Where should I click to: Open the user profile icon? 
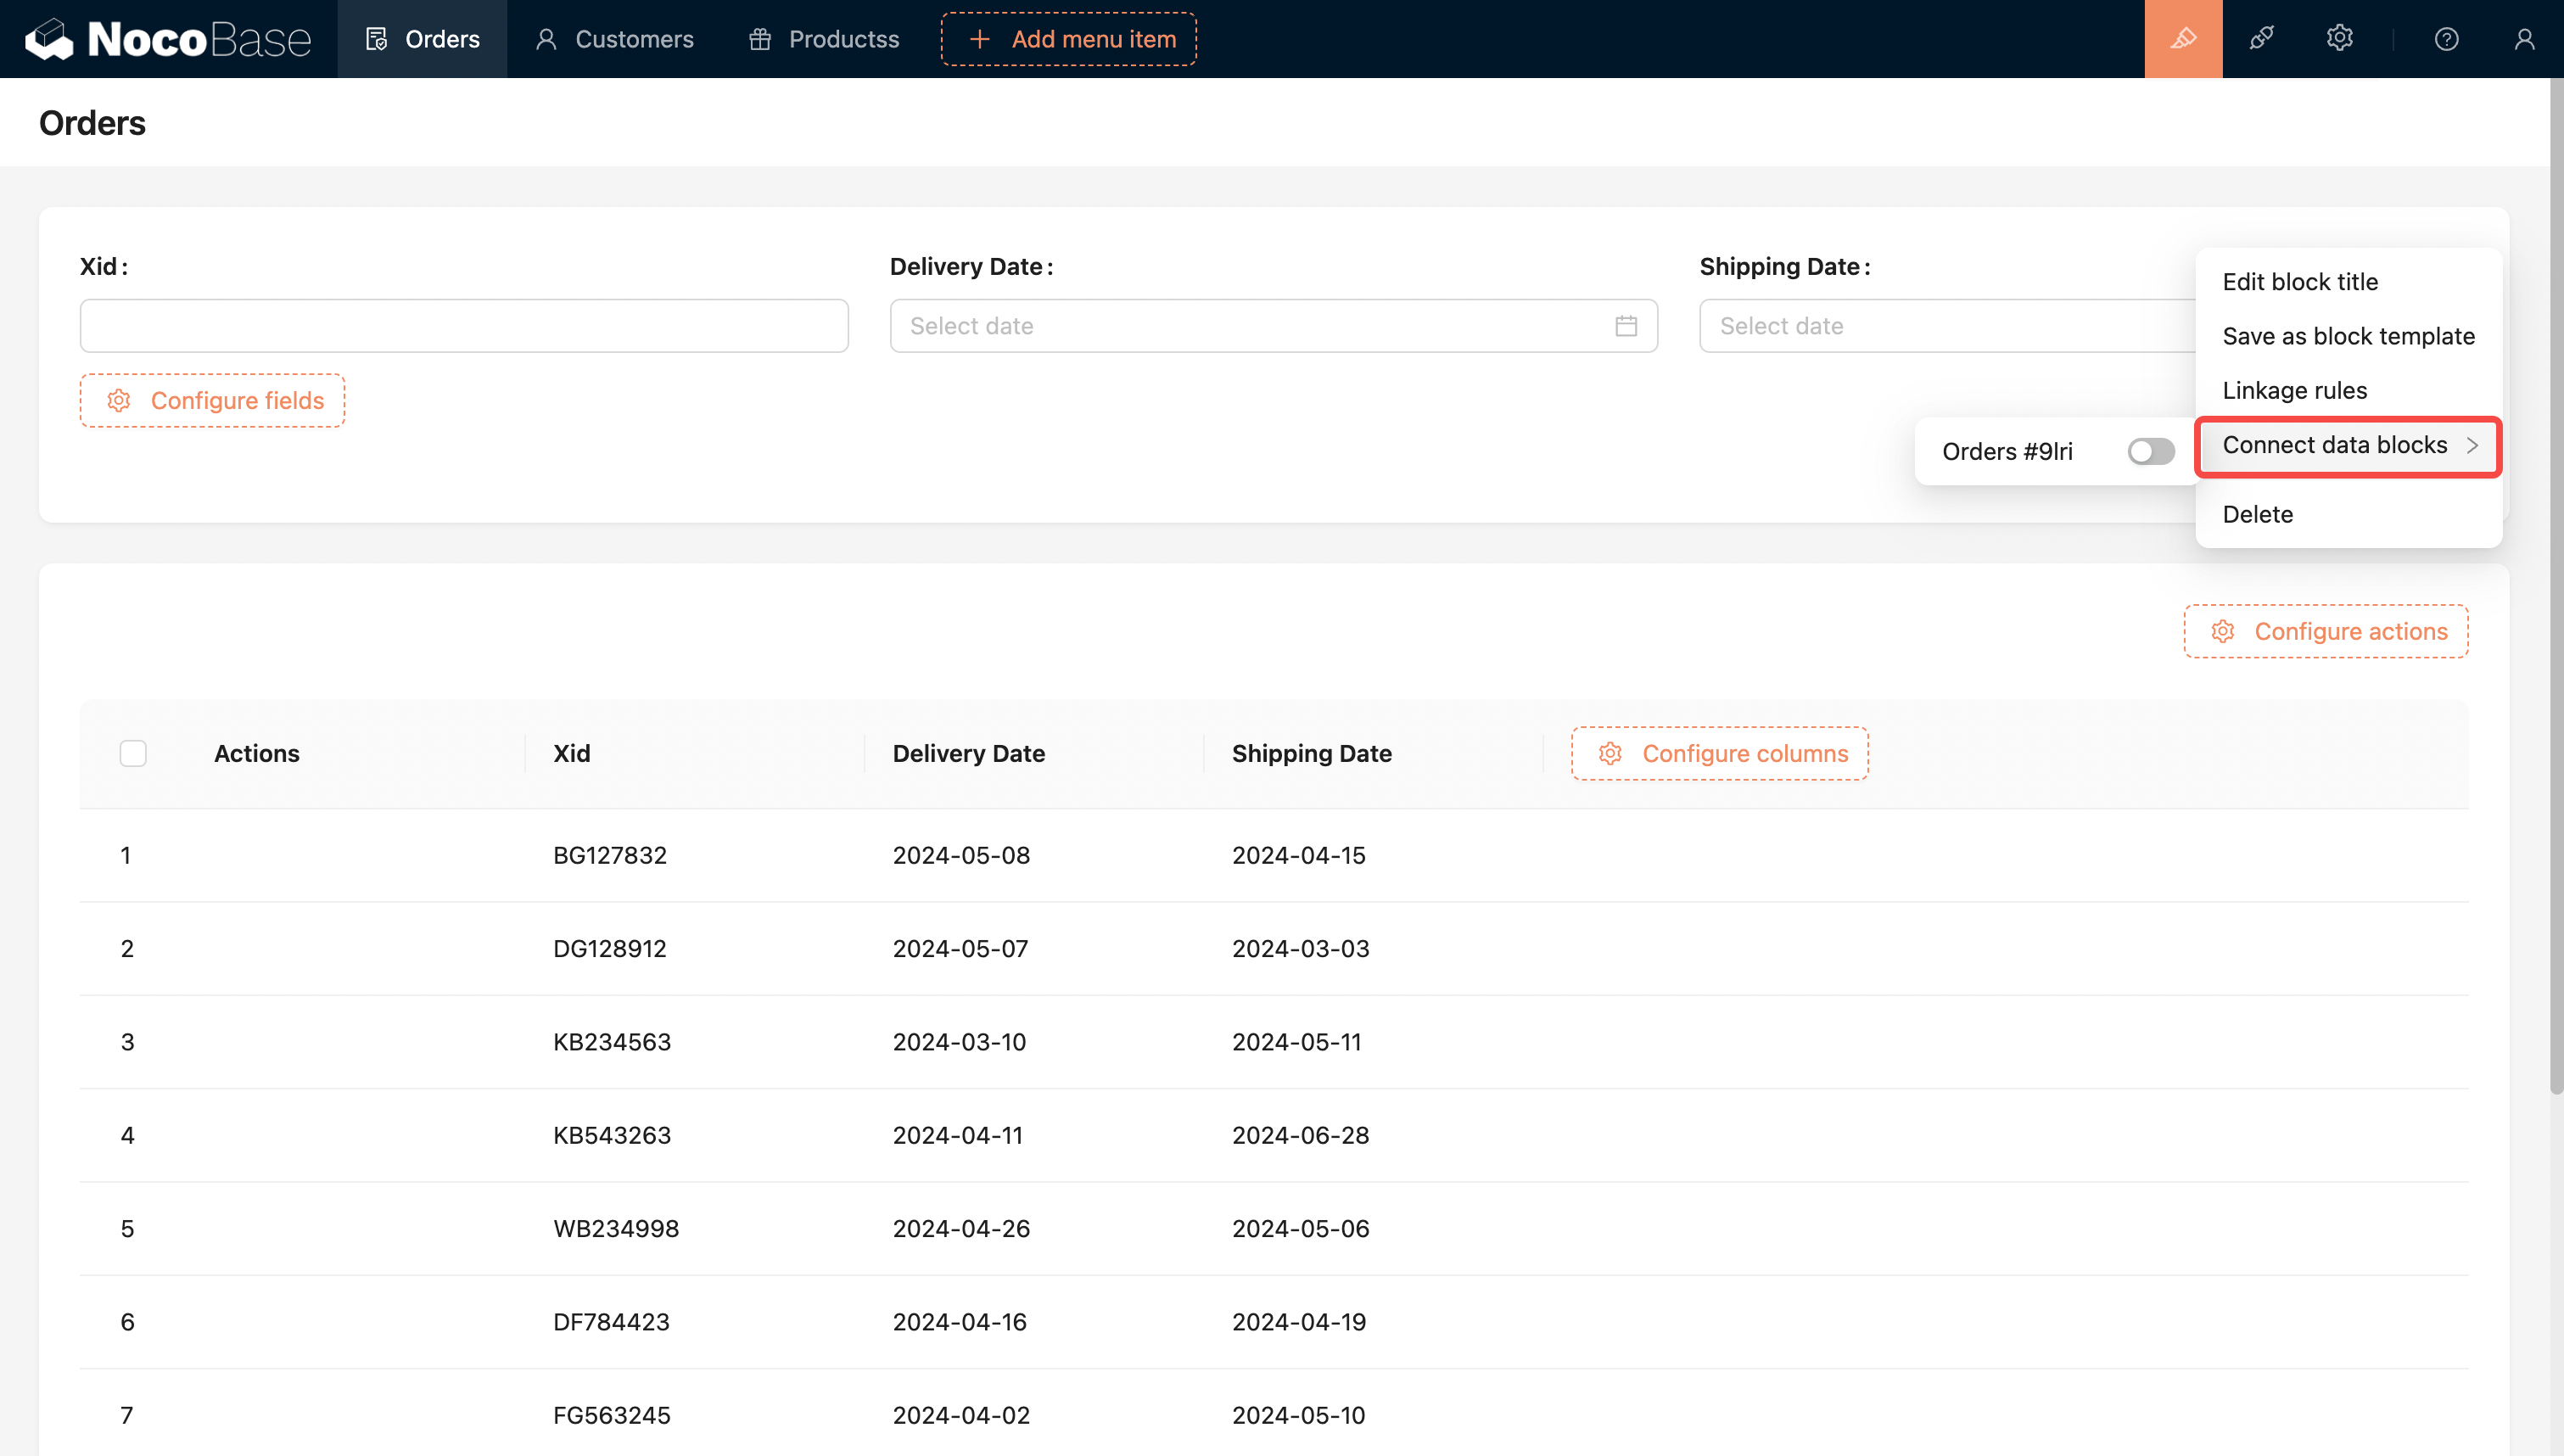(2524, 39)
